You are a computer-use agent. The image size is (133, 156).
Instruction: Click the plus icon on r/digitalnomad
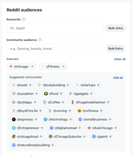point(79,128)
